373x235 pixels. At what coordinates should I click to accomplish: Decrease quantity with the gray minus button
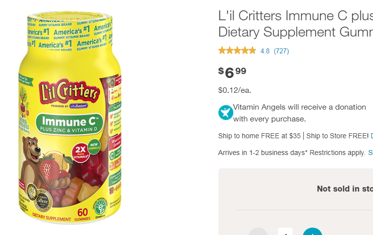tap(258, 232)
